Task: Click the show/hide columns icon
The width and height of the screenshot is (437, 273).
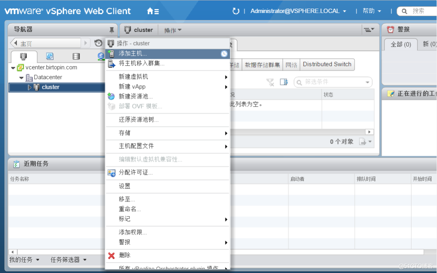Action: pos(284,82)
